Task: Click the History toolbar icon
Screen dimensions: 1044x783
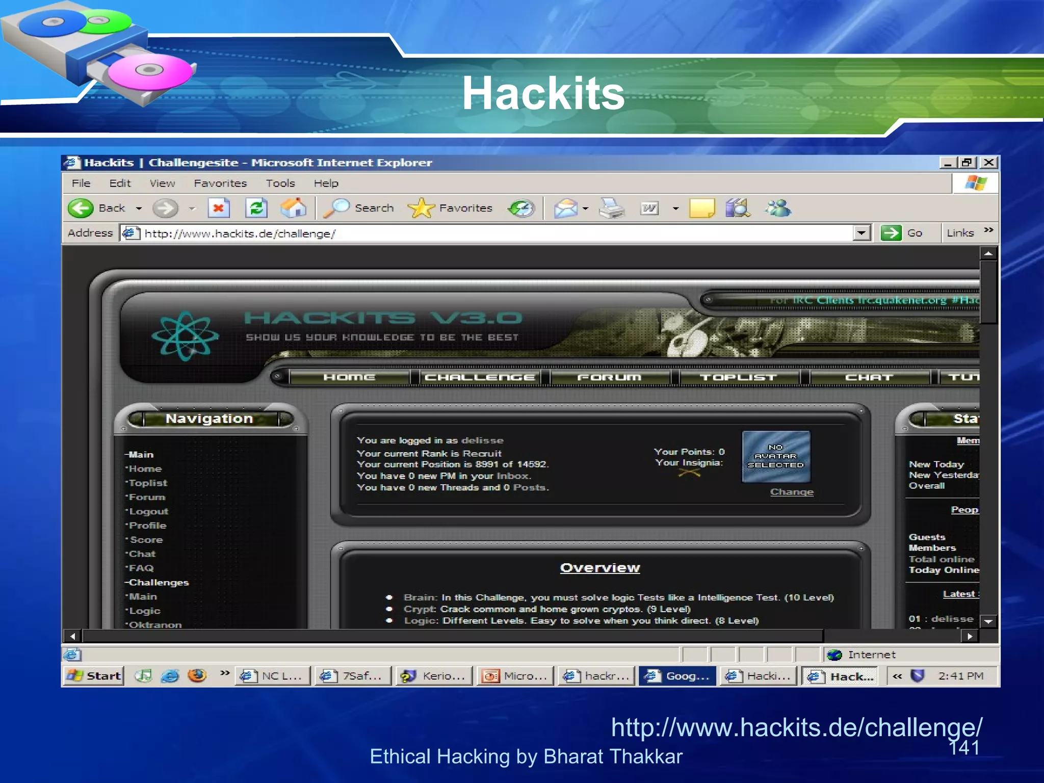Action: [521, 208]
